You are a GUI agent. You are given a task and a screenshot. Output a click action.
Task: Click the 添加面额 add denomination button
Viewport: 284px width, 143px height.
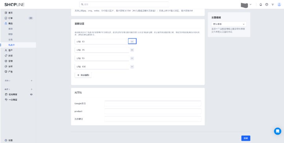coord(83,75)
